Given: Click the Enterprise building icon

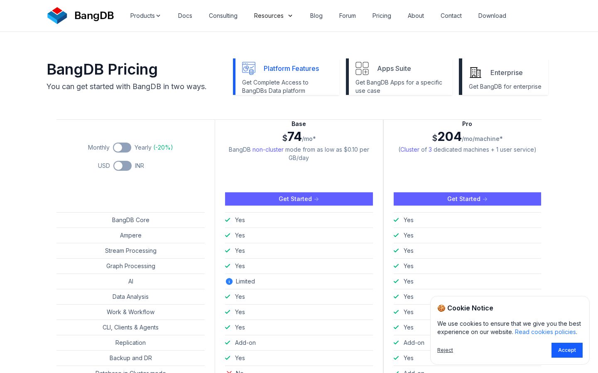Looking at the screenshot, I should (x=475, y=73).
